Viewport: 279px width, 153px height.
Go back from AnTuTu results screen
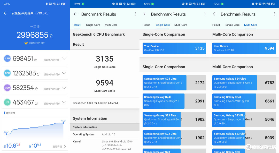pos(5,13)
